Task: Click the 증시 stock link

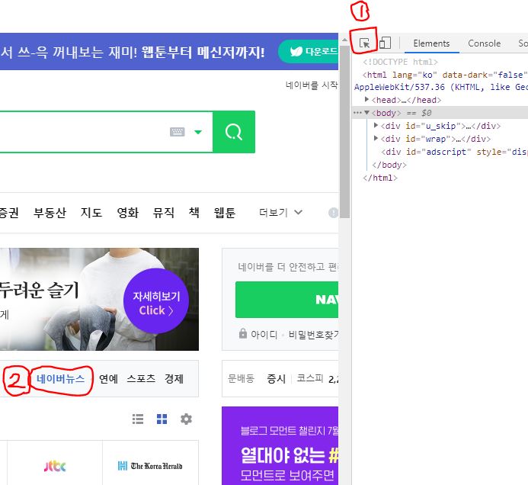Action: (276, 379)
